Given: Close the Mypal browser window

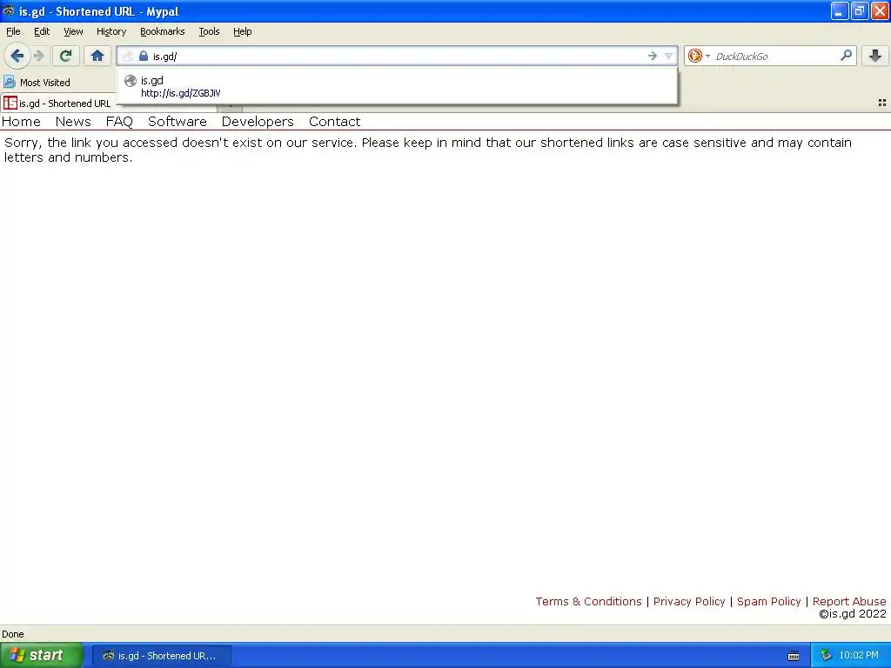Looking at the screenshot, I should pos(879,10).
